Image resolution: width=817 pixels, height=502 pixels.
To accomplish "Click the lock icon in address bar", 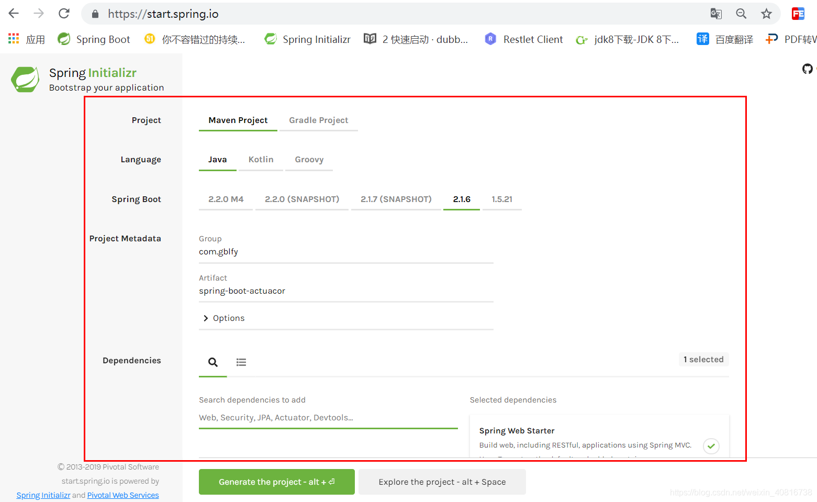I will click(95, 14).
